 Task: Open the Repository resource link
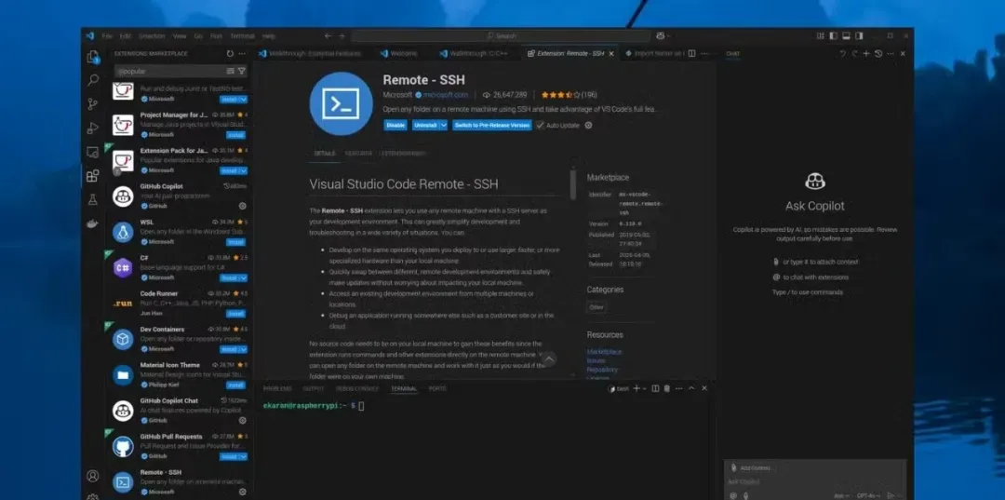click(602, 370)
